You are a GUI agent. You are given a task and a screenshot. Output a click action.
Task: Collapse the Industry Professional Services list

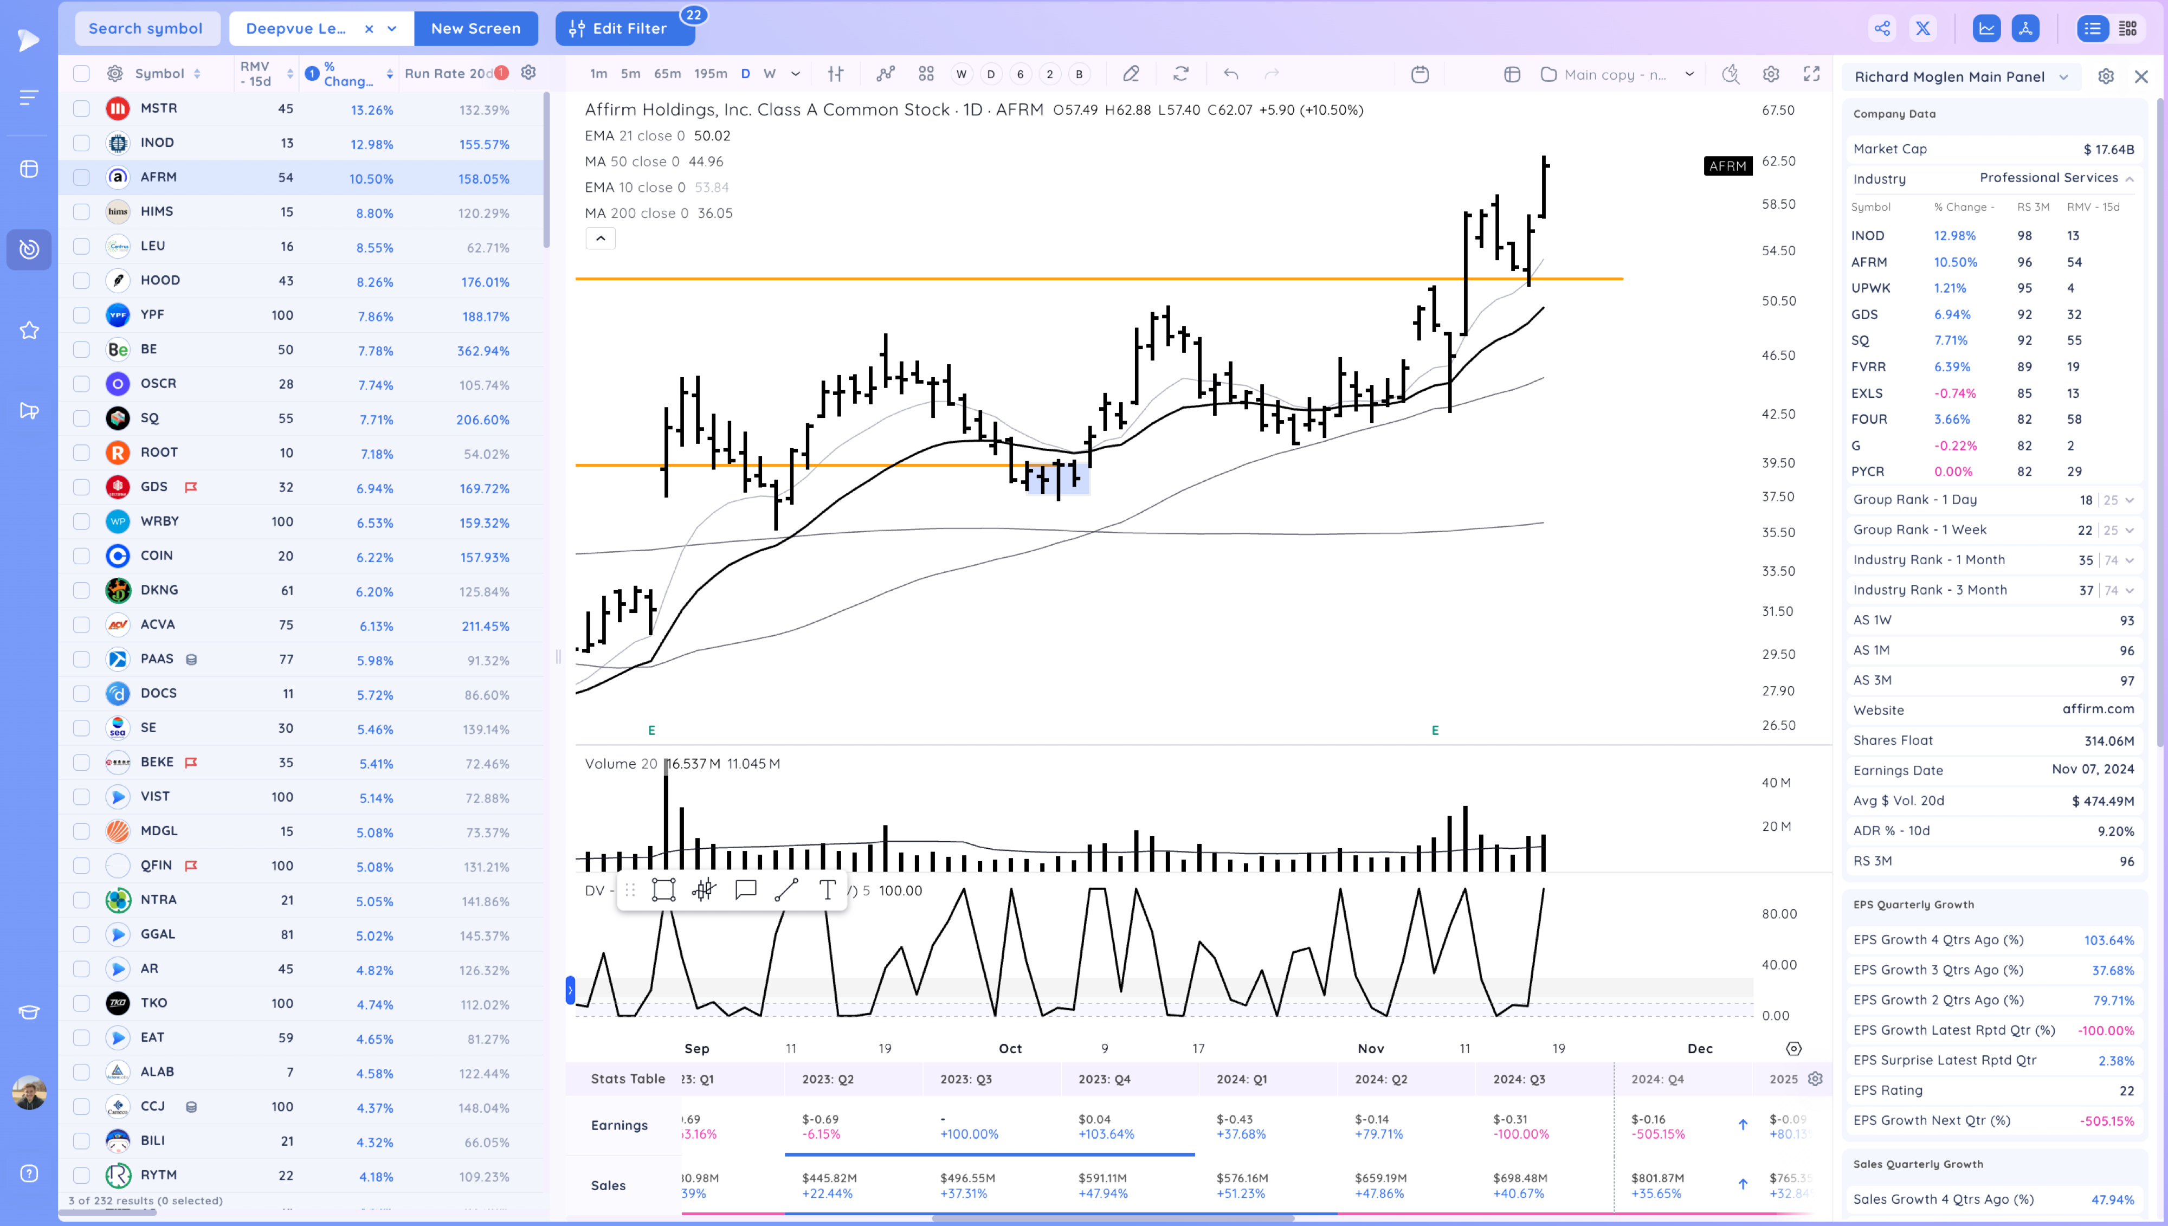2130,178
